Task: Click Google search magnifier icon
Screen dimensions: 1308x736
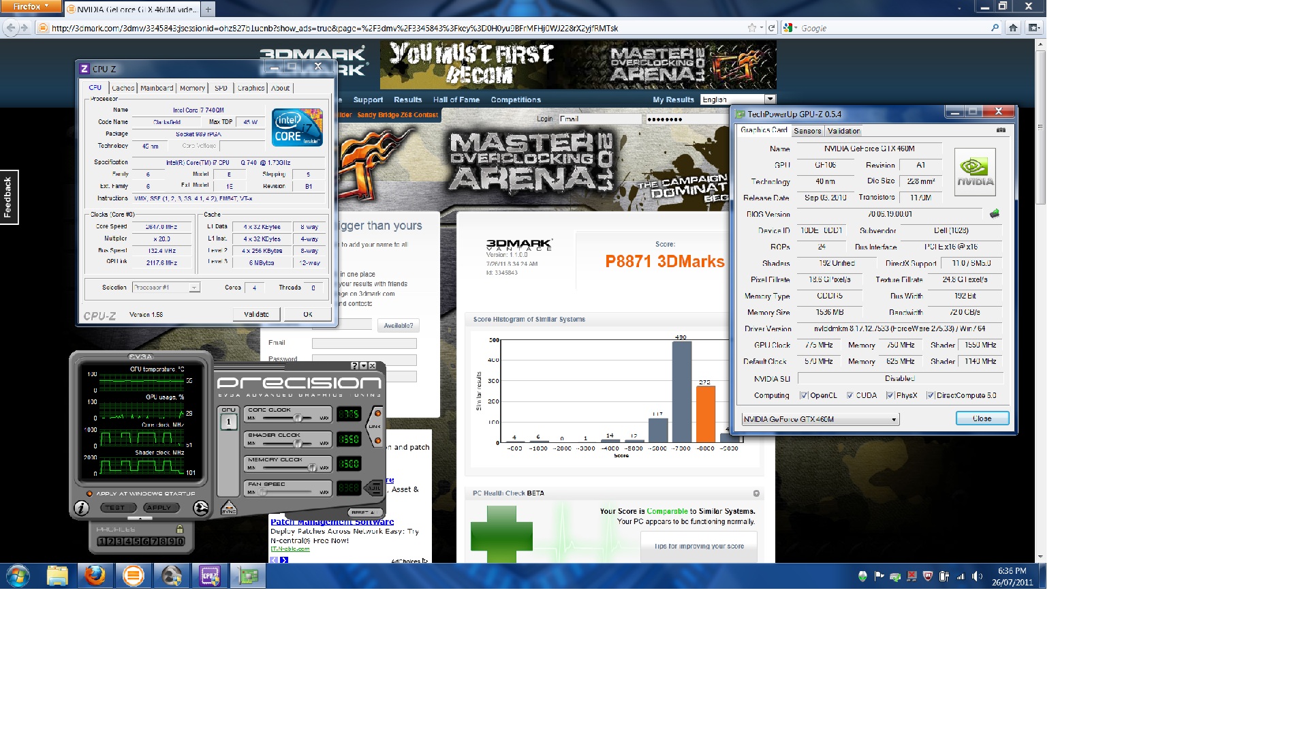Action: (995, 28)
